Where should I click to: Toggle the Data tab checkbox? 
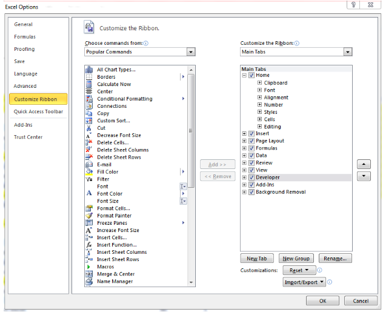[x=251, y=156]
